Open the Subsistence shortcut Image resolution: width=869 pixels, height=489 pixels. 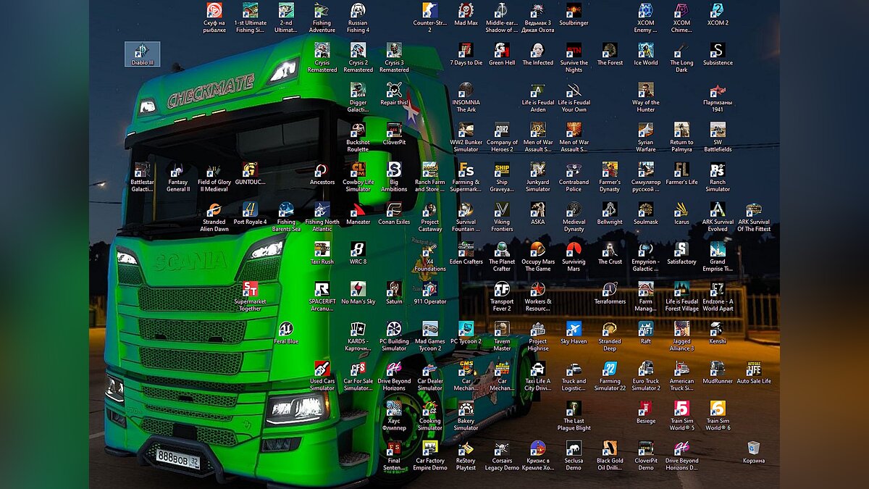[x=717, y=54]
